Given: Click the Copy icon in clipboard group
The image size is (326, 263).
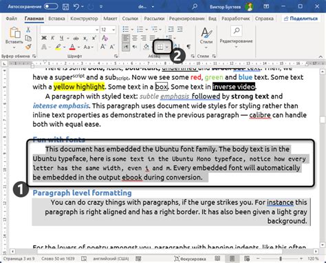Looking at the screenshot, I should point(28,38).
